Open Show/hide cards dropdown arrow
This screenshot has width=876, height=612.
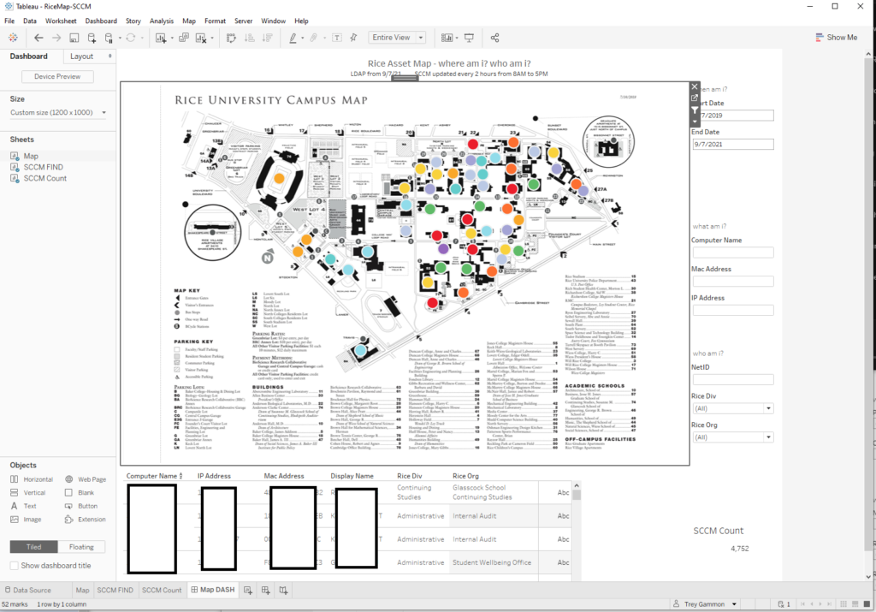pos(457,38)
